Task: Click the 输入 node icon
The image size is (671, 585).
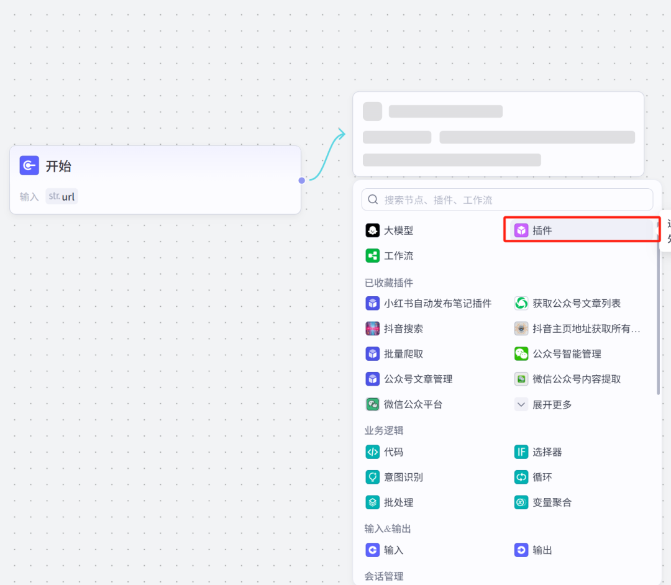Action: [372, 550]
